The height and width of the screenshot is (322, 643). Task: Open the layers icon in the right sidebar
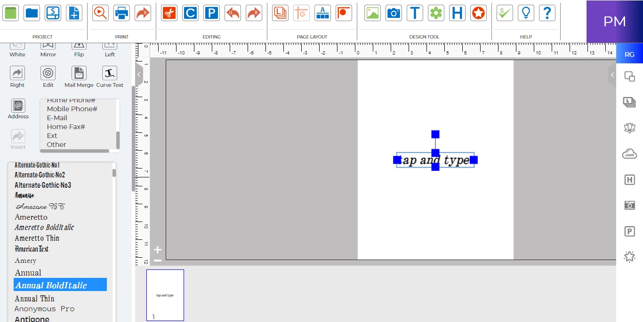tap(629, 102)
